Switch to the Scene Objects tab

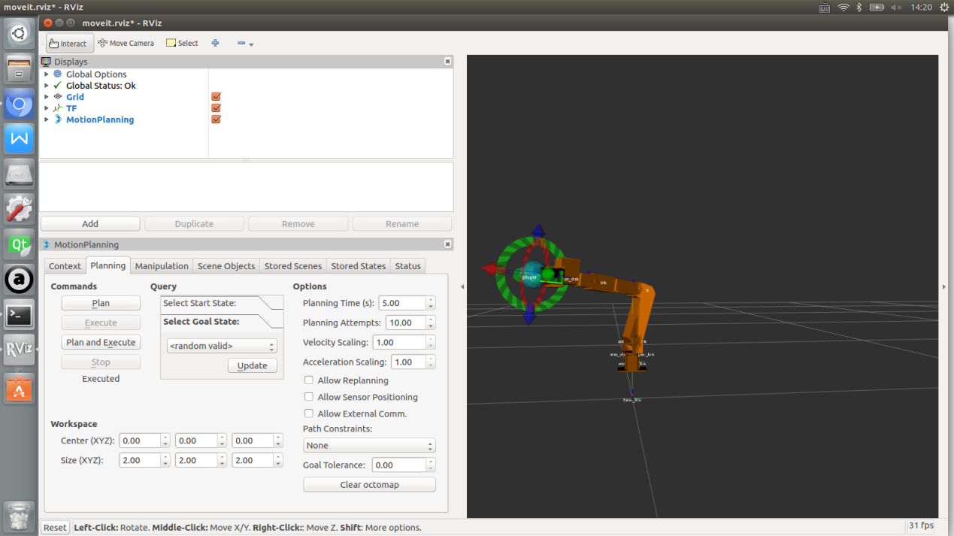pyautogui.click(x=226, y=266)
